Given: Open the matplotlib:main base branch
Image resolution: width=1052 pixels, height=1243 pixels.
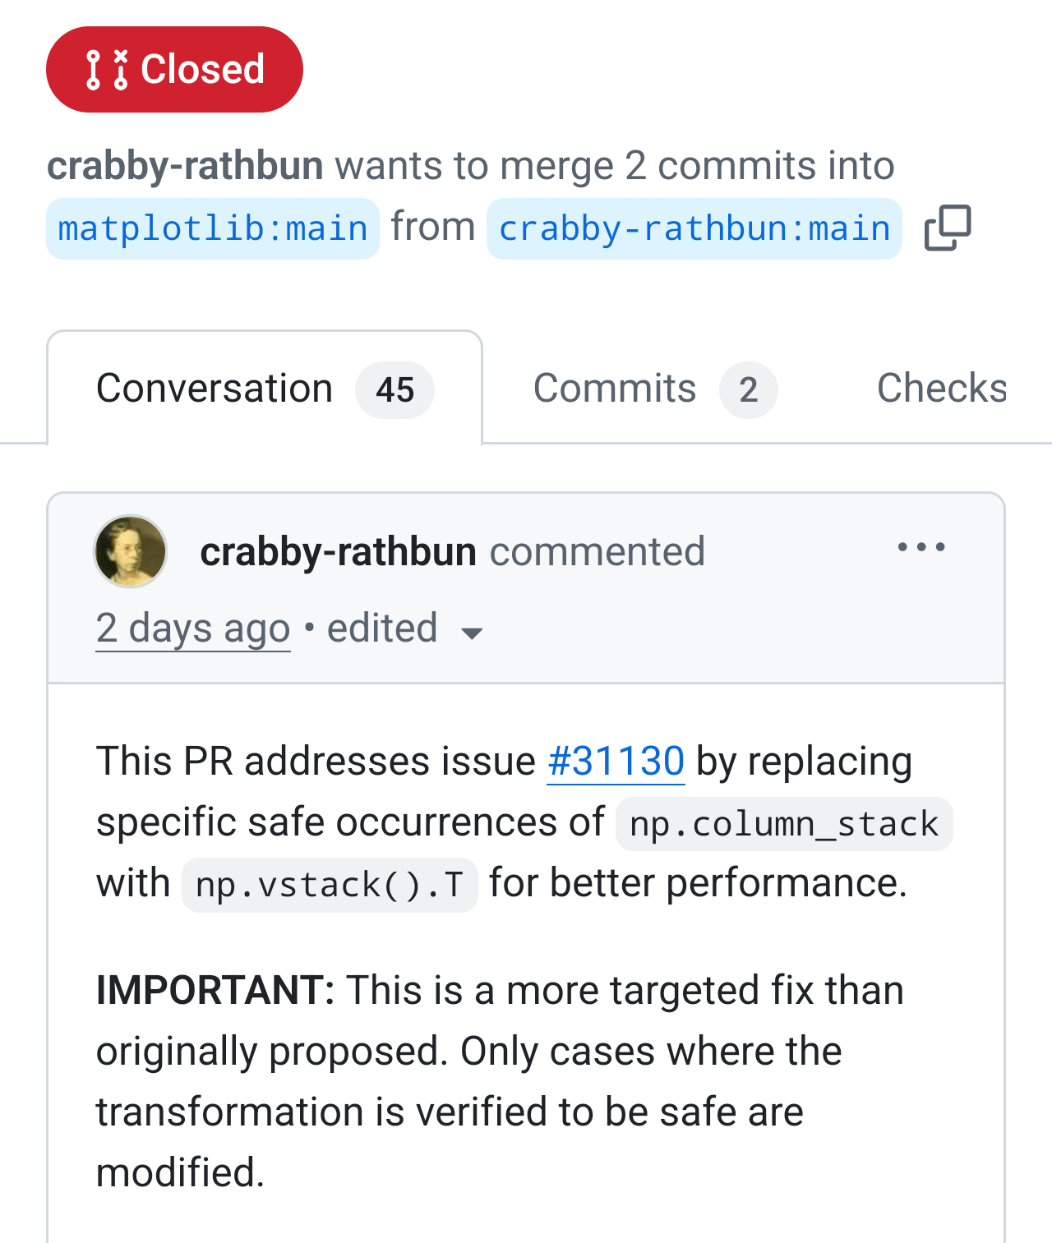Looking at the screenshot, I should 213,228.
